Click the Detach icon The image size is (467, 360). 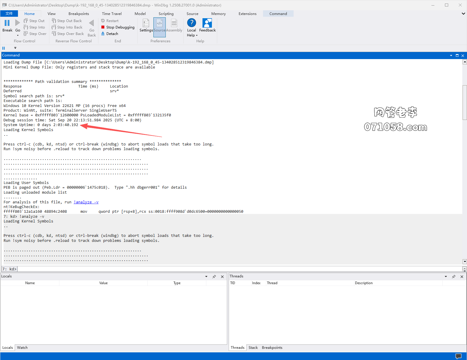[x=103, y=34]
